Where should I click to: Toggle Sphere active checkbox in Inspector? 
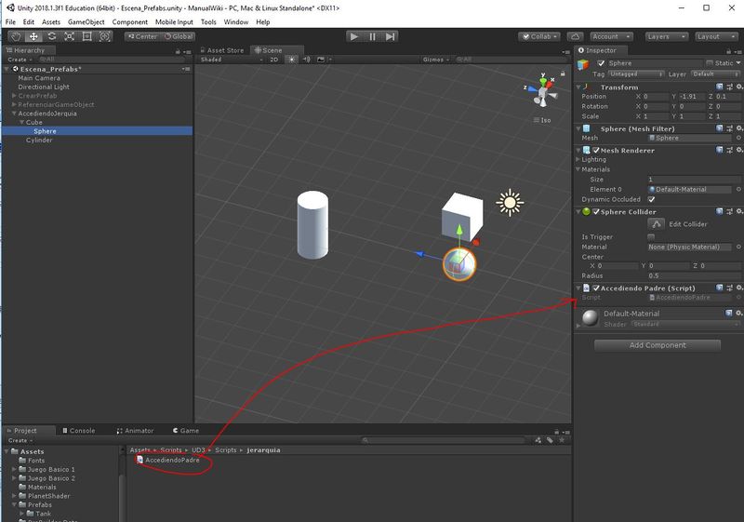[601, 63]
